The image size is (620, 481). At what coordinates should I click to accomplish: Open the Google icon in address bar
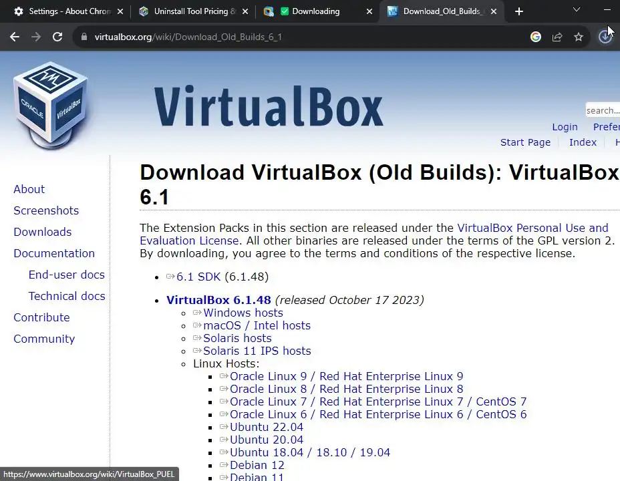coord(536,37)
